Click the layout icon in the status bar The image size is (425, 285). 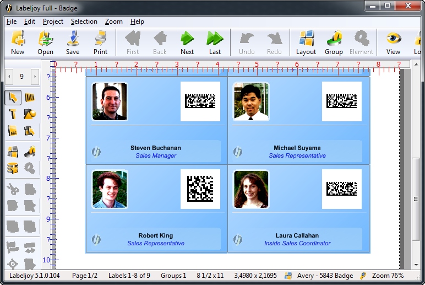click(288, 276)
